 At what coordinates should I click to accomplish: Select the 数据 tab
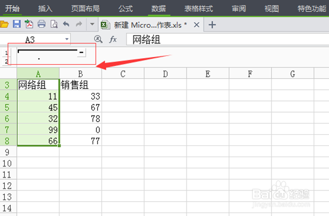tap(159, 8)
